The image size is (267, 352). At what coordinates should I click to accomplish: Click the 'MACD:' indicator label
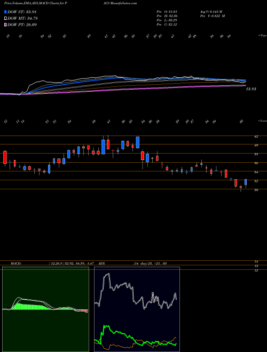tap(15, 263)
